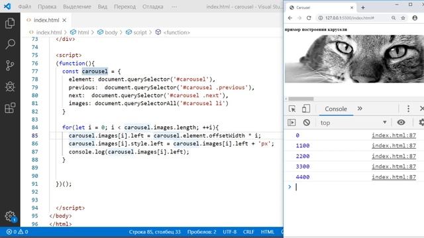Click the zoom magnifier in address bar
424x238 pixels.
[x=394, y=18]
